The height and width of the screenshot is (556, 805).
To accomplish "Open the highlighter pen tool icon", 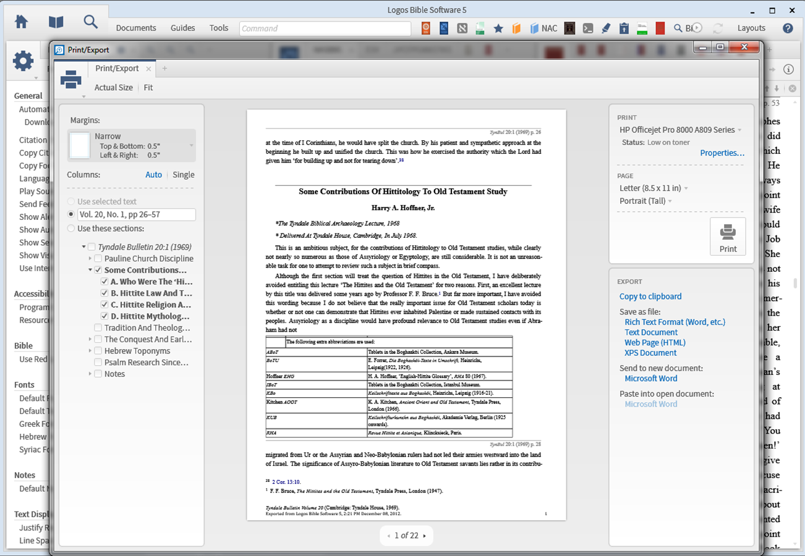I will (606, 28).
